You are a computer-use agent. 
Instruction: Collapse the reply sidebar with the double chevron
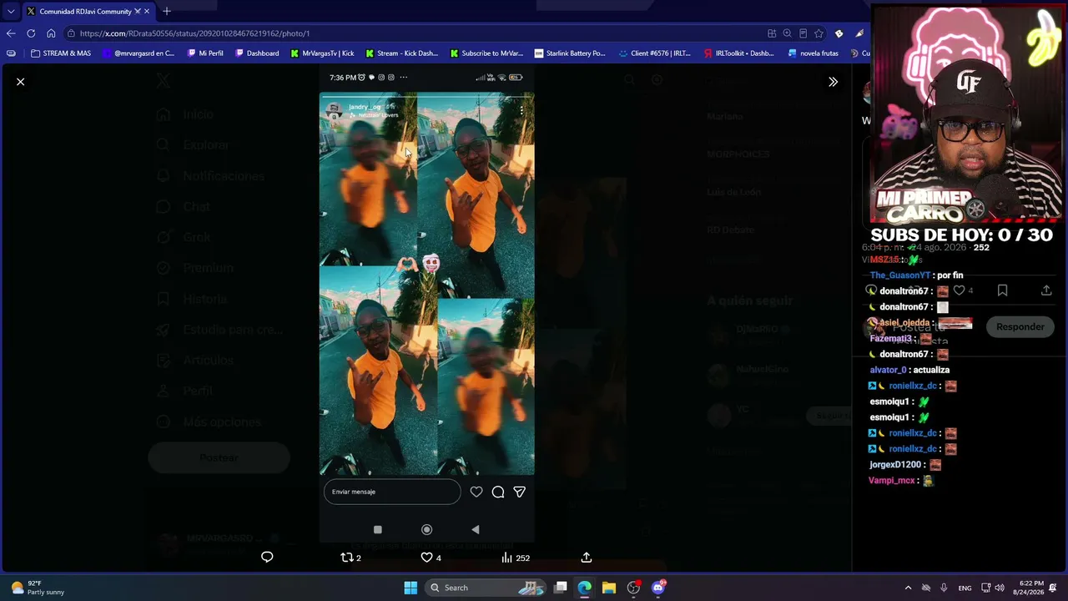pyautogui.click(x=833, y=82)
